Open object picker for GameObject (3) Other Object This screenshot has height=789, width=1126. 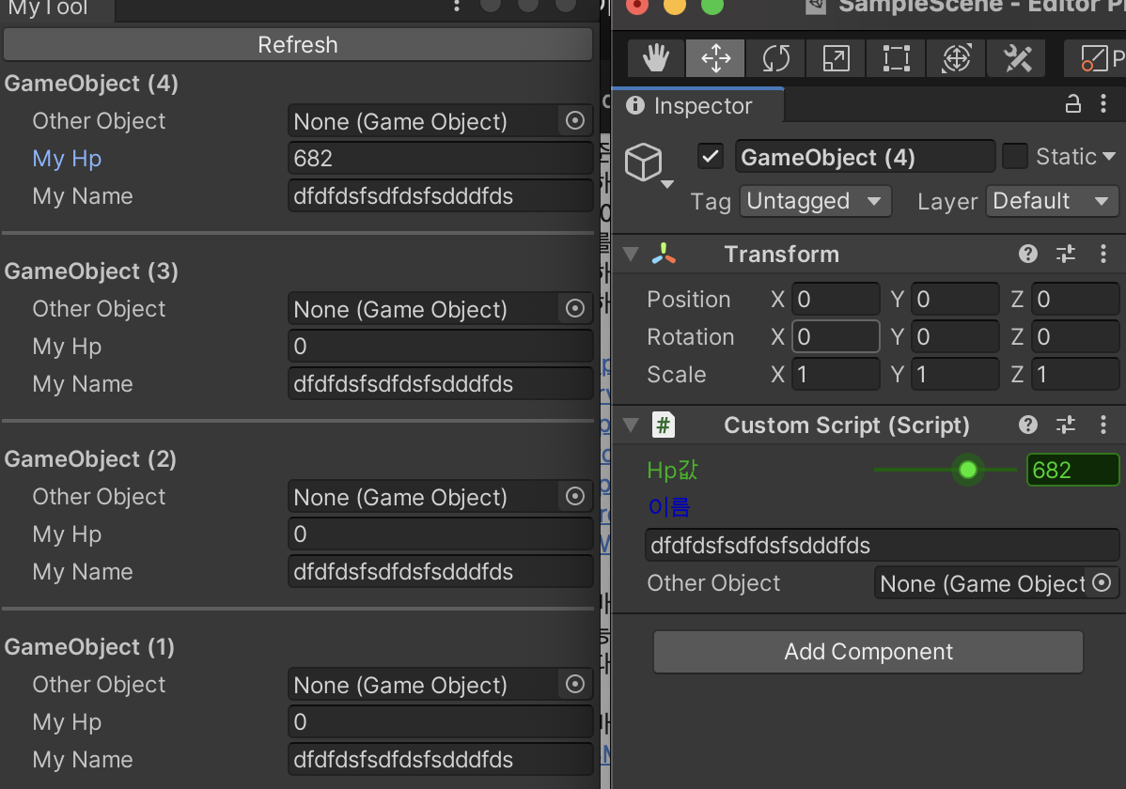click(x=575, y=309)
